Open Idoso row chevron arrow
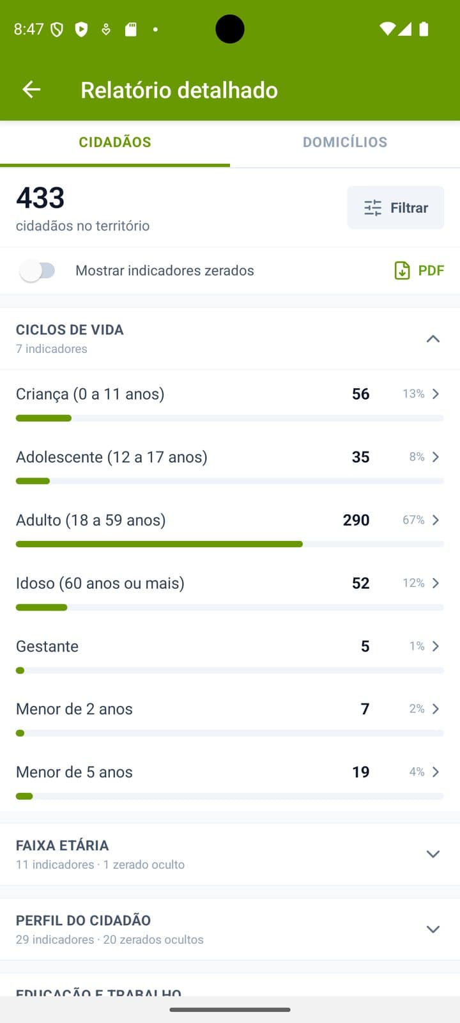Screen dimensions: 460x1023 tap(436, 582)
